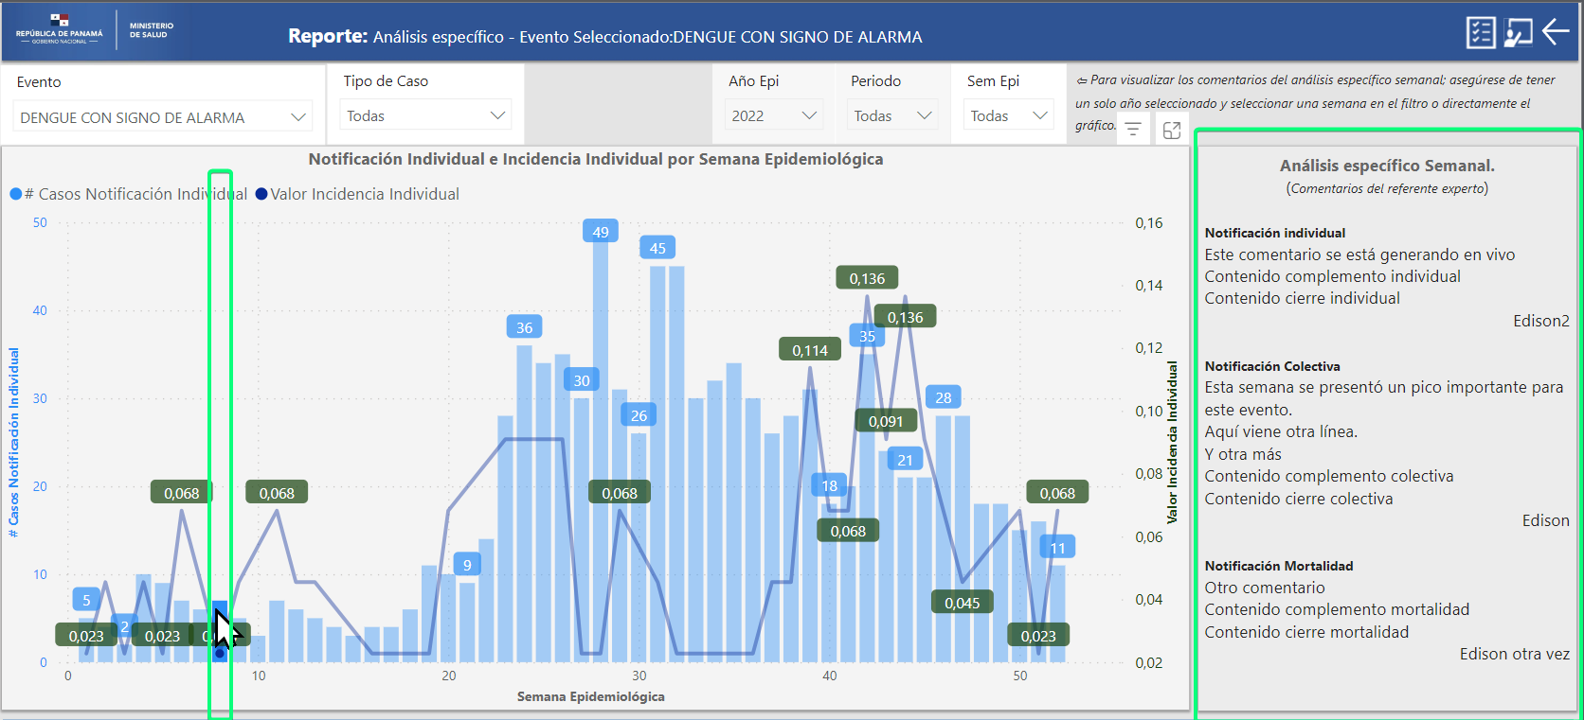This screenshot has width=1584, height=720.
Task: Click the instruction note starting 'Para visualizar los comentarios'
Action: pyautogui.click(x=1315, y=102)
